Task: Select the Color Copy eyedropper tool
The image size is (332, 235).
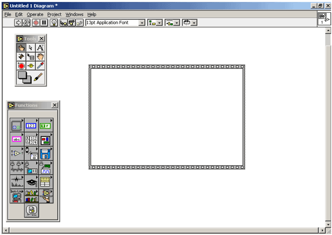Action: [x=40, y=66]
